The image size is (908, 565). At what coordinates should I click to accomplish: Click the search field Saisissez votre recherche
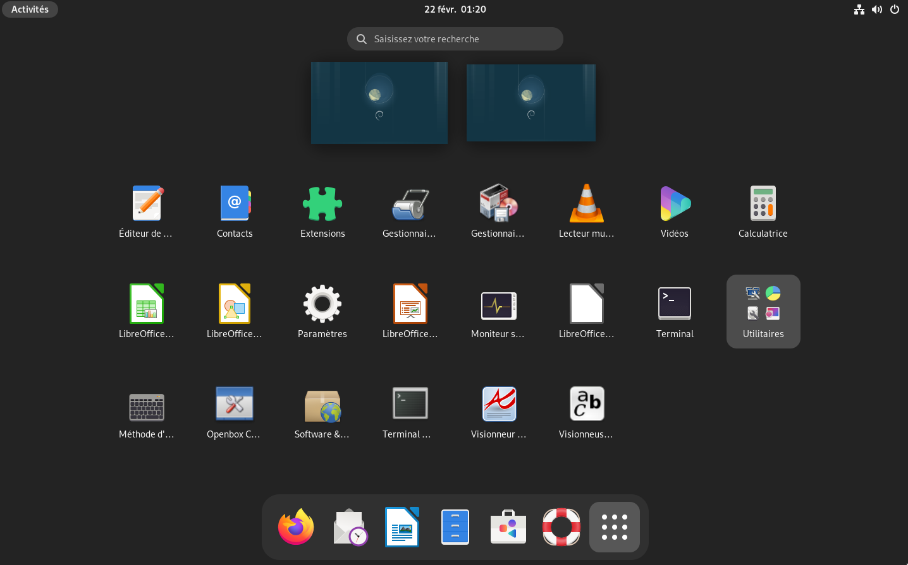pos(455,39)
